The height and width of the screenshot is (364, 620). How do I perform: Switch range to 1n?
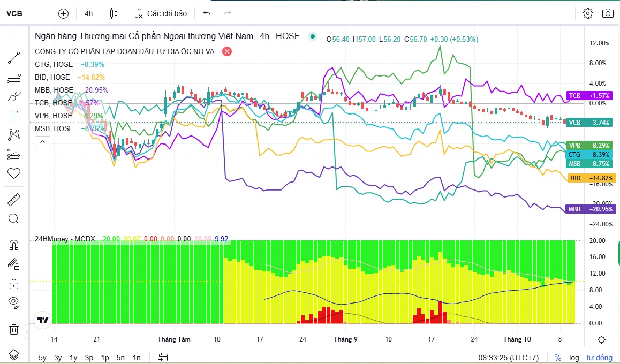137,358
